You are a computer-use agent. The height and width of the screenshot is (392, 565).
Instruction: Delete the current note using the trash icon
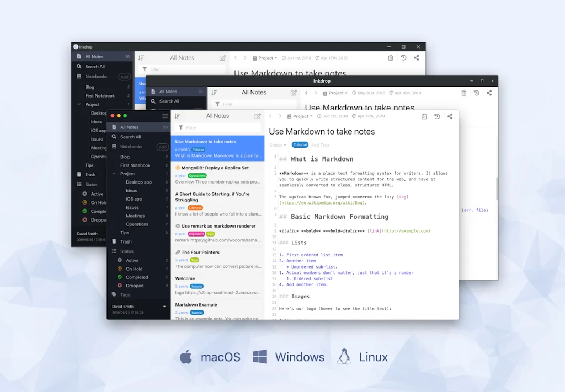424,116
